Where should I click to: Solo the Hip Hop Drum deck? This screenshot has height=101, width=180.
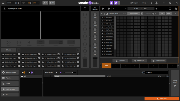tap(104, 14)
